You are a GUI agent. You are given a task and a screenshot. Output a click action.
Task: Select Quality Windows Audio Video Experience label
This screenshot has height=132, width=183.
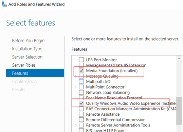coord(131,103)
